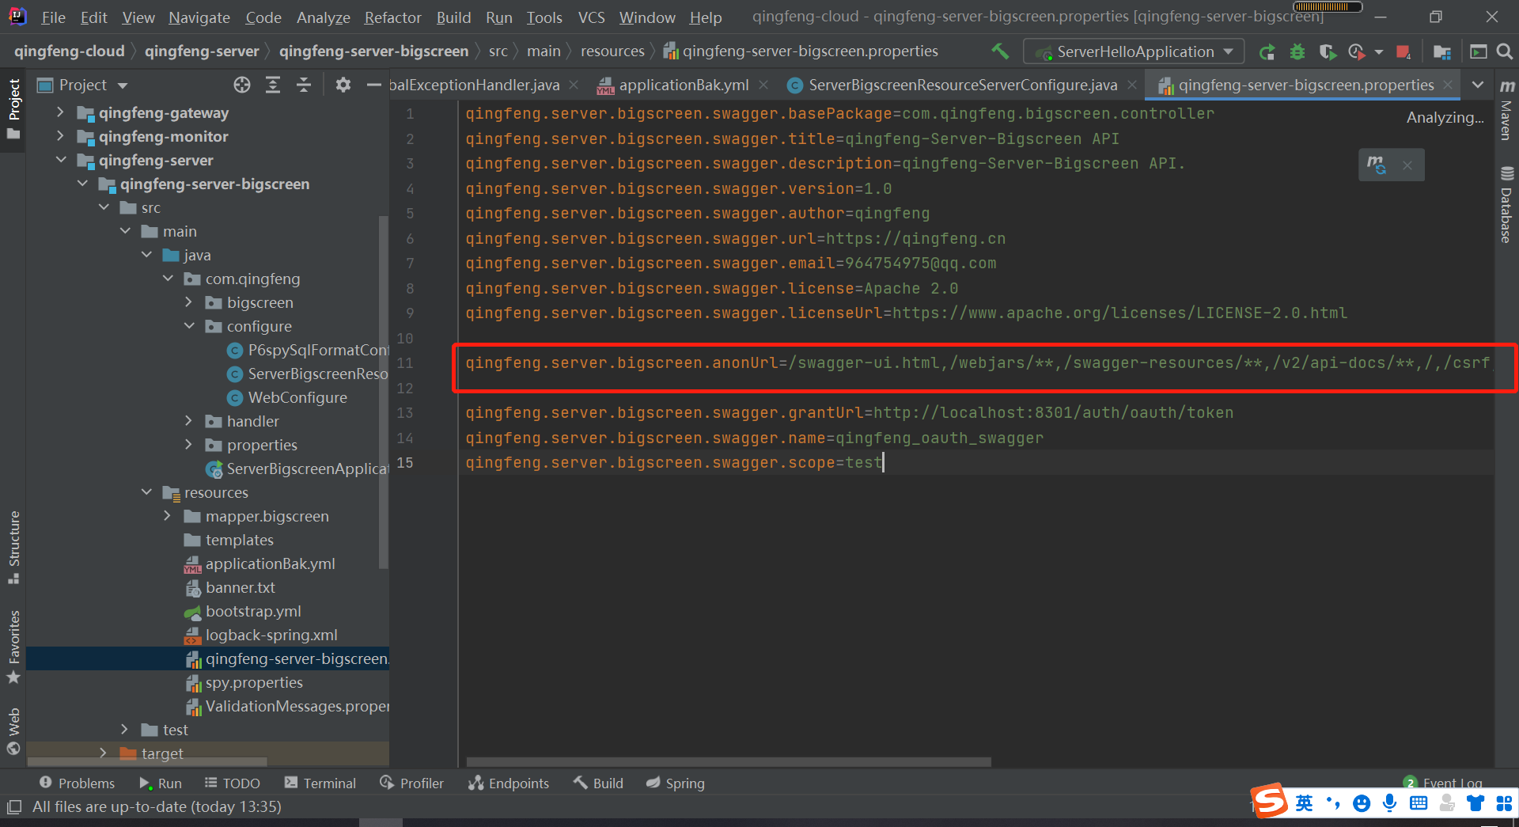The image size is (1519, 827).
Task: Click the Rerun ServerHelloApplication icon
Action: click(1267, 52)
